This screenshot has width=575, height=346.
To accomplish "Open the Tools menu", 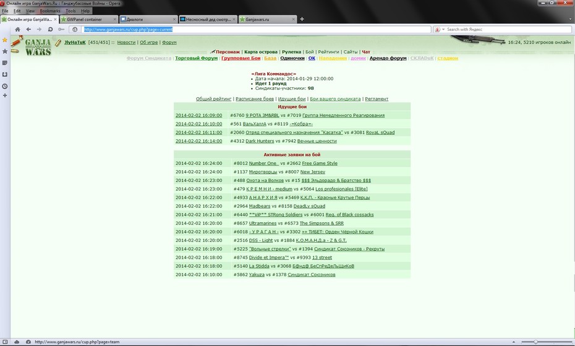I will tap(70, 11).
